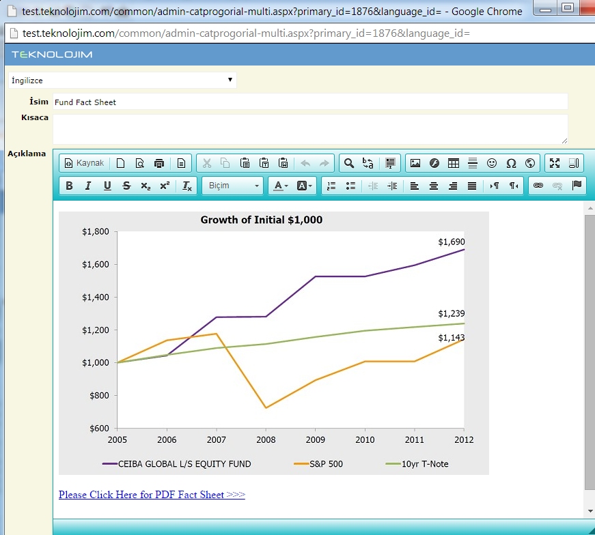Insert a table with the Table icon
The image size is (595, 535).
click(454, 163)
